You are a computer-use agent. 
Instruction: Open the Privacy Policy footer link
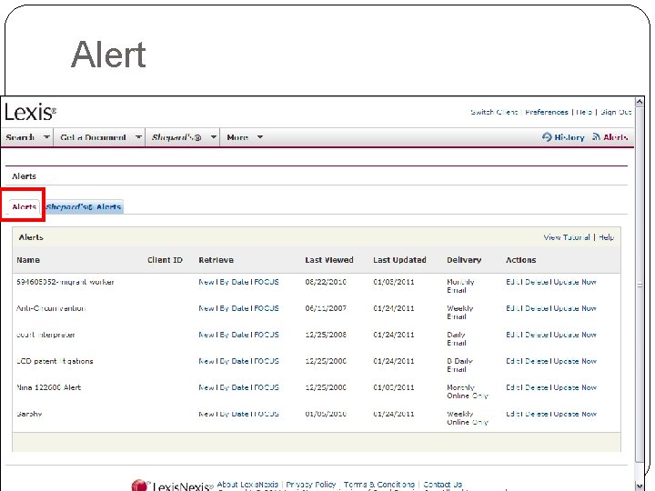[311, 485]
